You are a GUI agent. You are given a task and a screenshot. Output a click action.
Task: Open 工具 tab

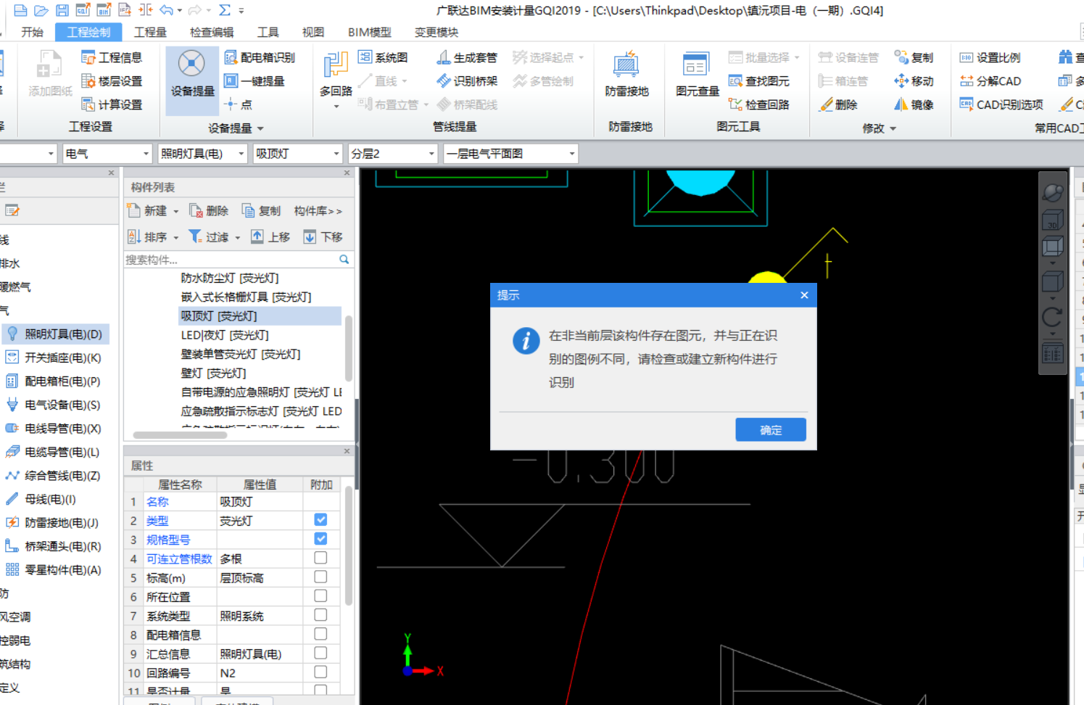(x=268, y=32)
